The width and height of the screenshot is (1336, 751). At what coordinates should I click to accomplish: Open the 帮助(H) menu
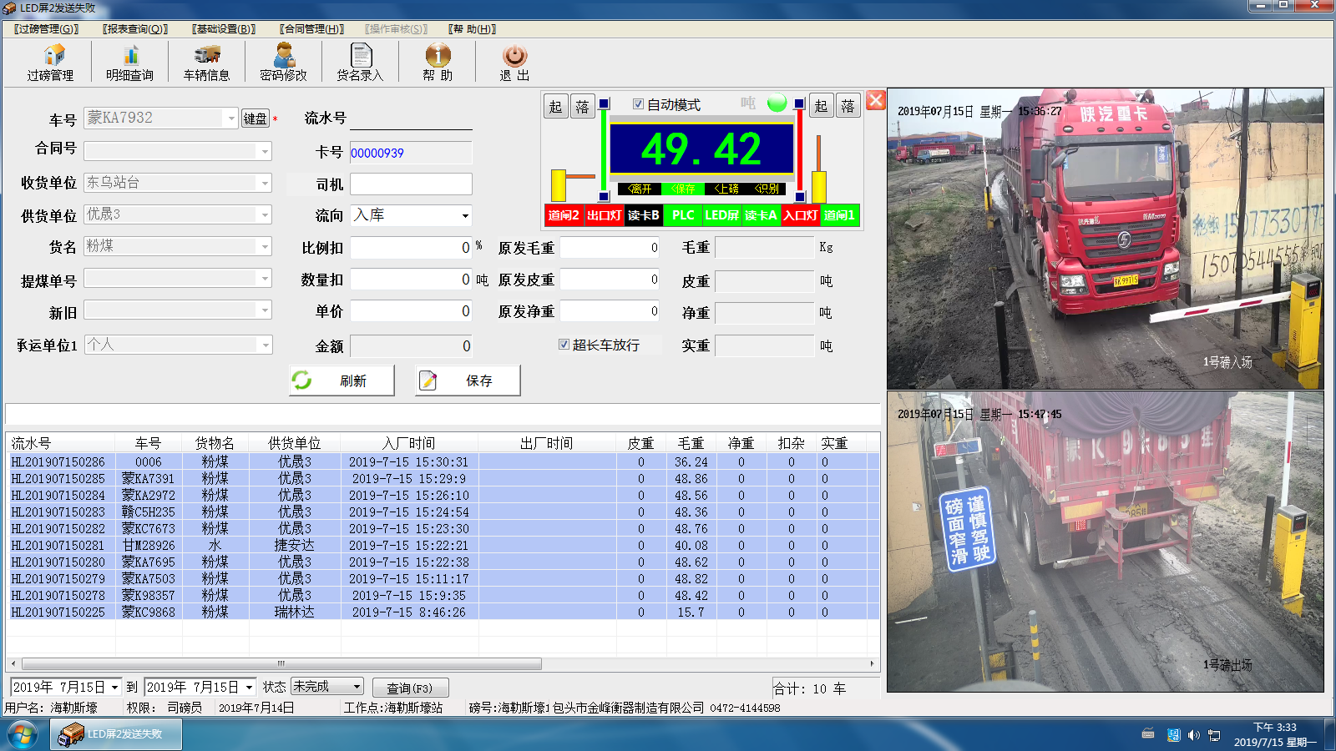pos(472,28)
